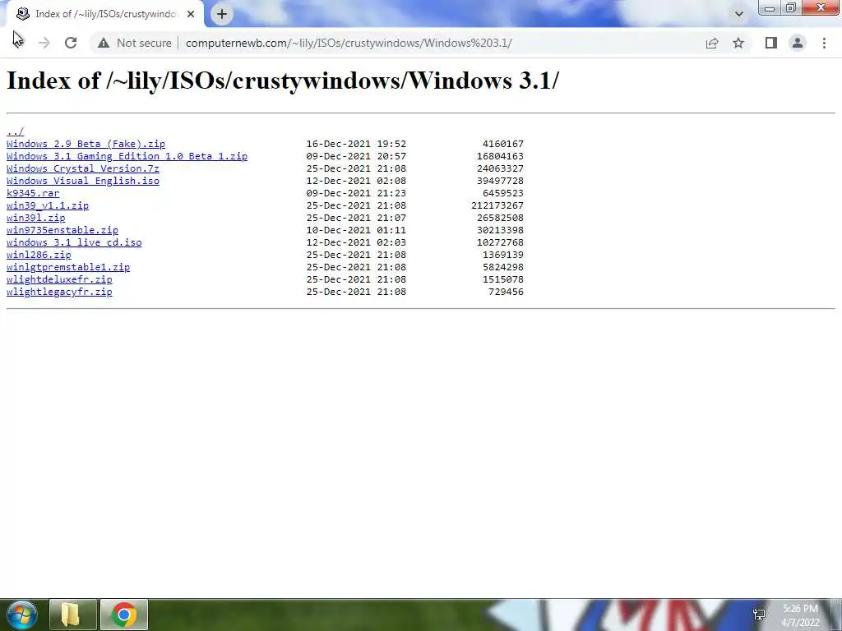Click the file size 212173267
The width and height of the screenshot is (842, 631).
497,205
